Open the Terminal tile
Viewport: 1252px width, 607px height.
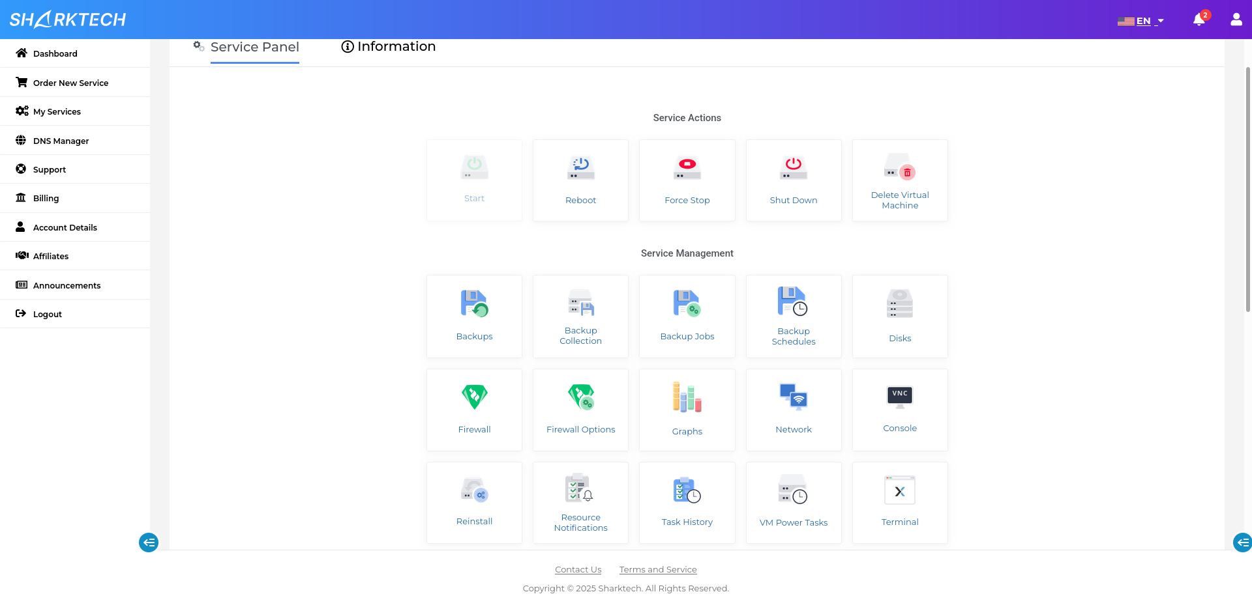(900, 502)
